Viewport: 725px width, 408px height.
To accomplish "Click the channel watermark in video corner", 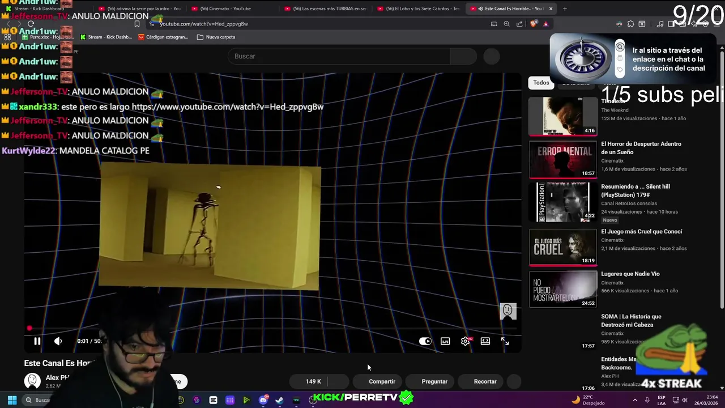I will [507, 311].
